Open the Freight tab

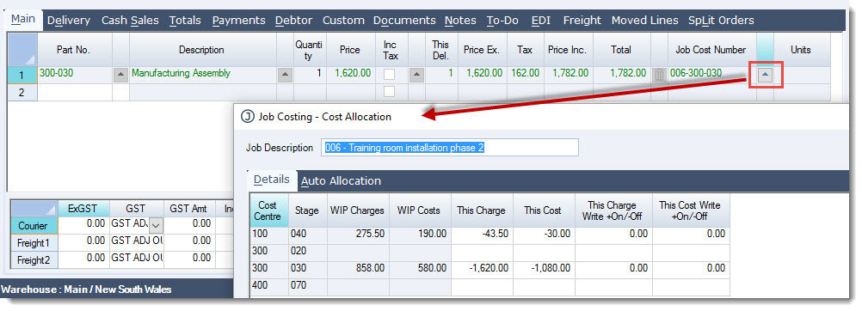coord(582,21)
